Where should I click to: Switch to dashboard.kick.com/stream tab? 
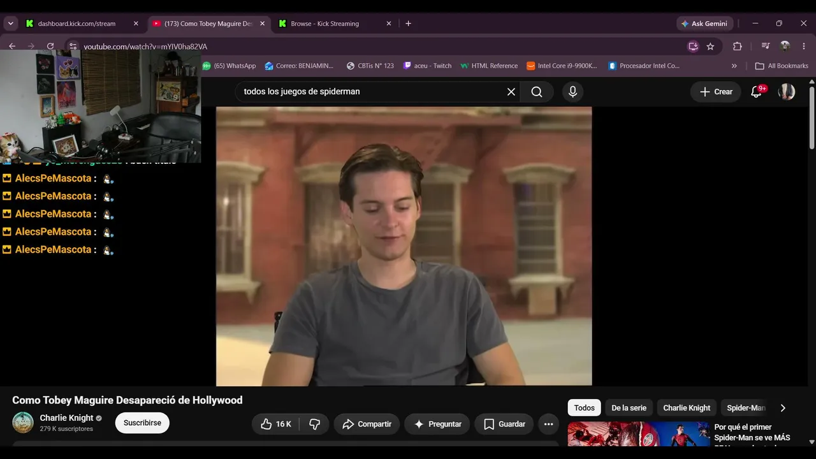[82, 24]
